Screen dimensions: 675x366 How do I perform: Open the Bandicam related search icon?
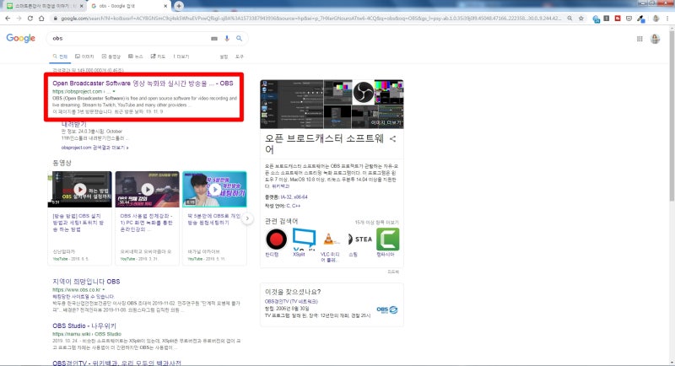coord(276,240)
